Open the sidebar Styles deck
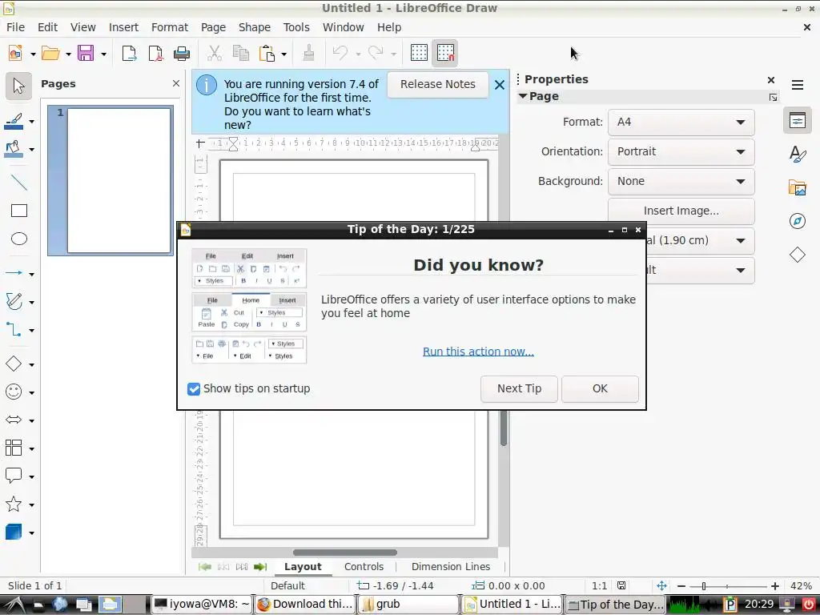 coord(797,155)
